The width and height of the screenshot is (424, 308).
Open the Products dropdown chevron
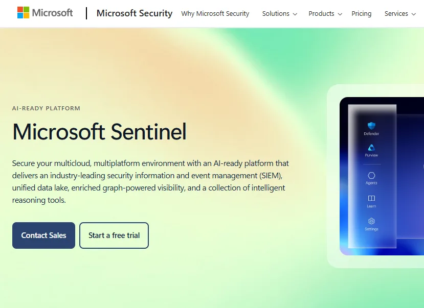[x=340, y=14]
